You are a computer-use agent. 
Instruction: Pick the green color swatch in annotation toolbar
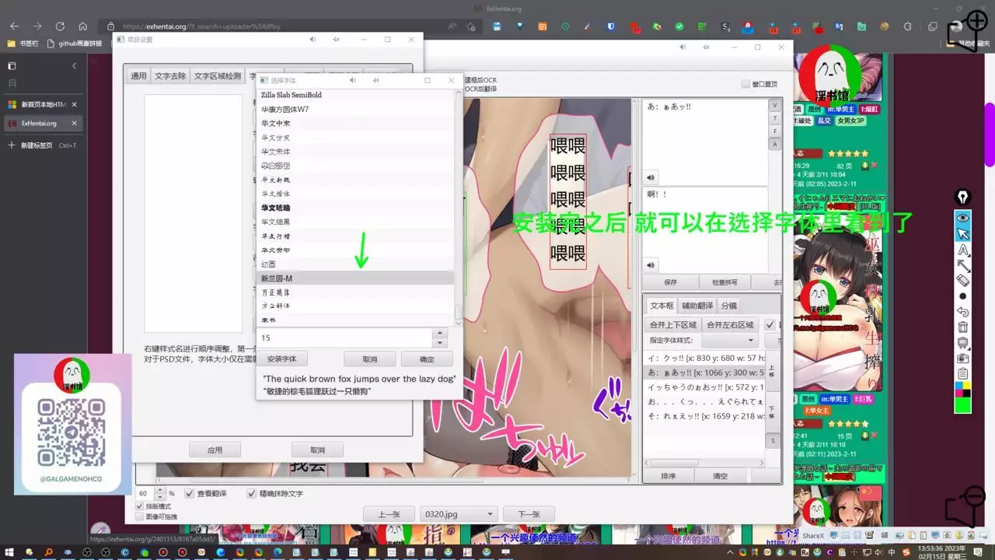(963, 405)
